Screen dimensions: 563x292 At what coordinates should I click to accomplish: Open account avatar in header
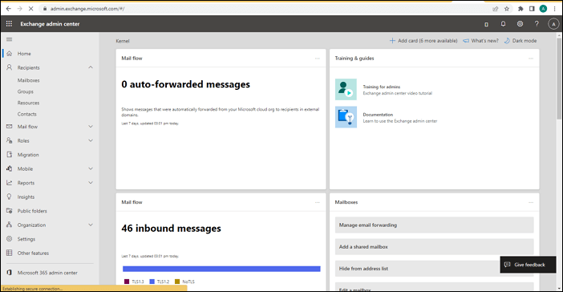[553, 24]
